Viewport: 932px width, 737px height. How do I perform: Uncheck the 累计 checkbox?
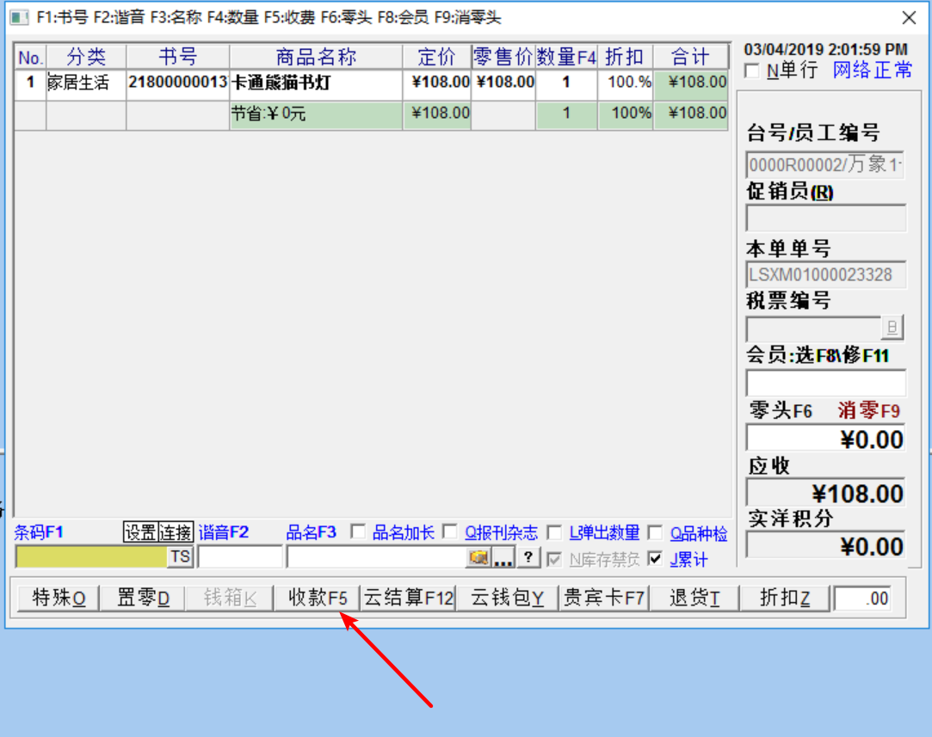[656, 559]
